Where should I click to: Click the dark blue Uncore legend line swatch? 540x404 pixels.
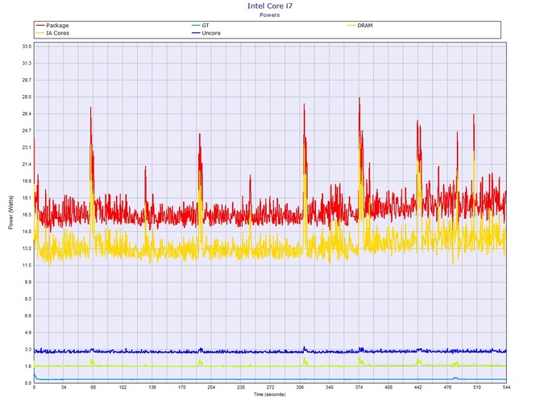pos(196,33)
